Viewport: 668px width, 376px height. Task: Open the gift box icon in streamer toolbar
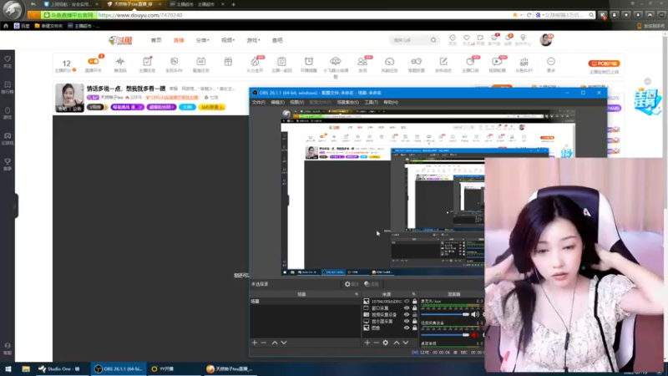pos(228,61)
